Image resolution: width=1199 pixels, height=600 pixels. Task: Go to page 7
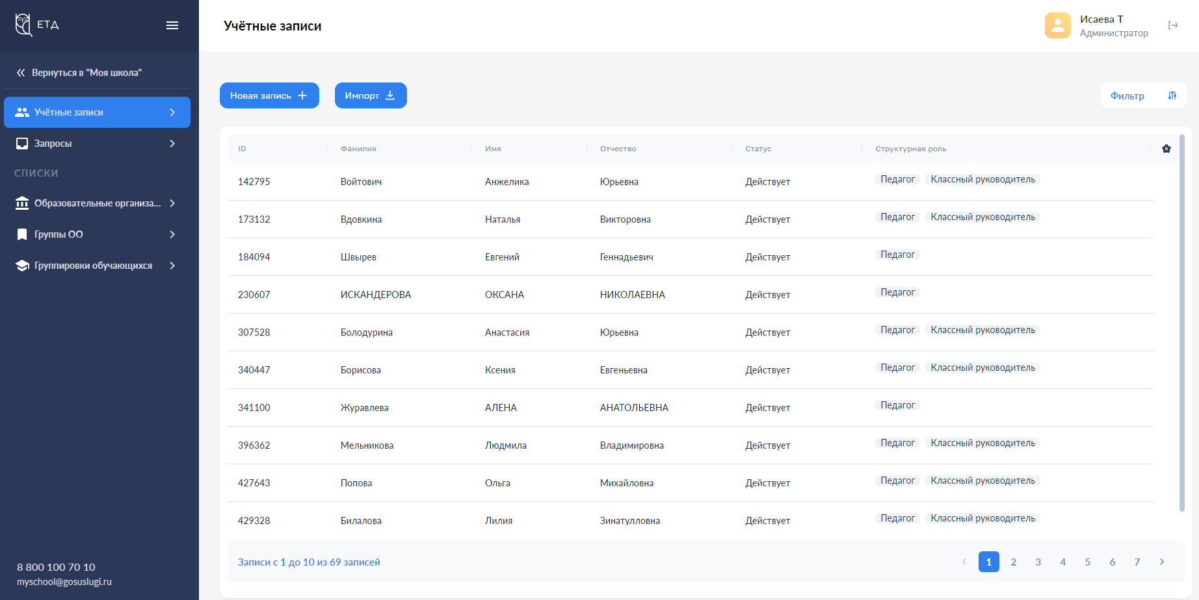1137,562
